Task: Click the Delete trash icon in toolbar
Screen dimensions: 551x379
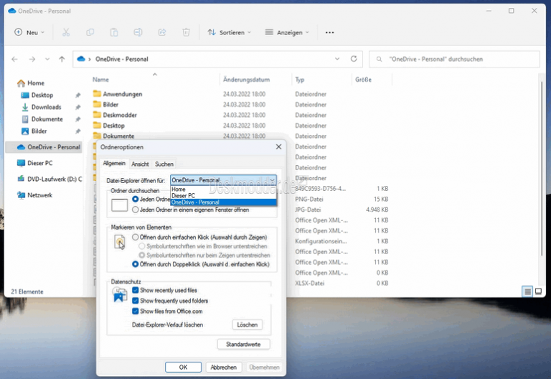Action: pyautogui.click(x=186, y=32)
